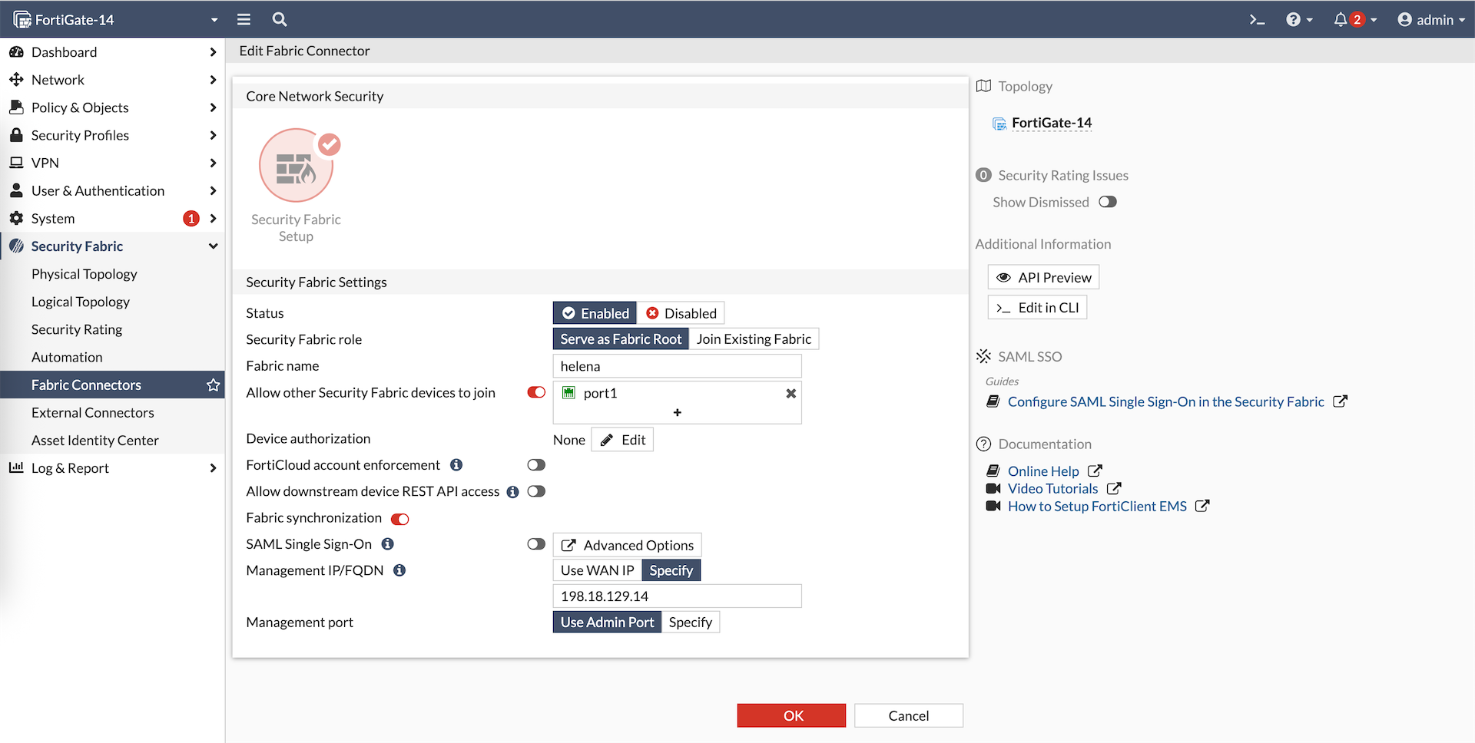Open the admin user dropdown

point(1431,20)
